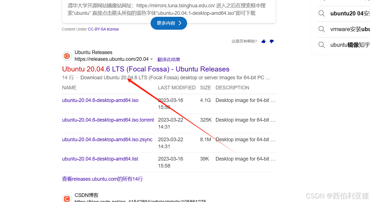Click search icon beside ubuntu20 04 suggestion

(x=322, y=13)
